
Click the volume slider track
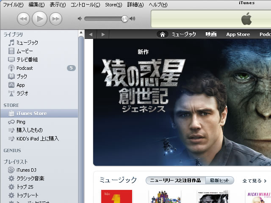point(106,19)
